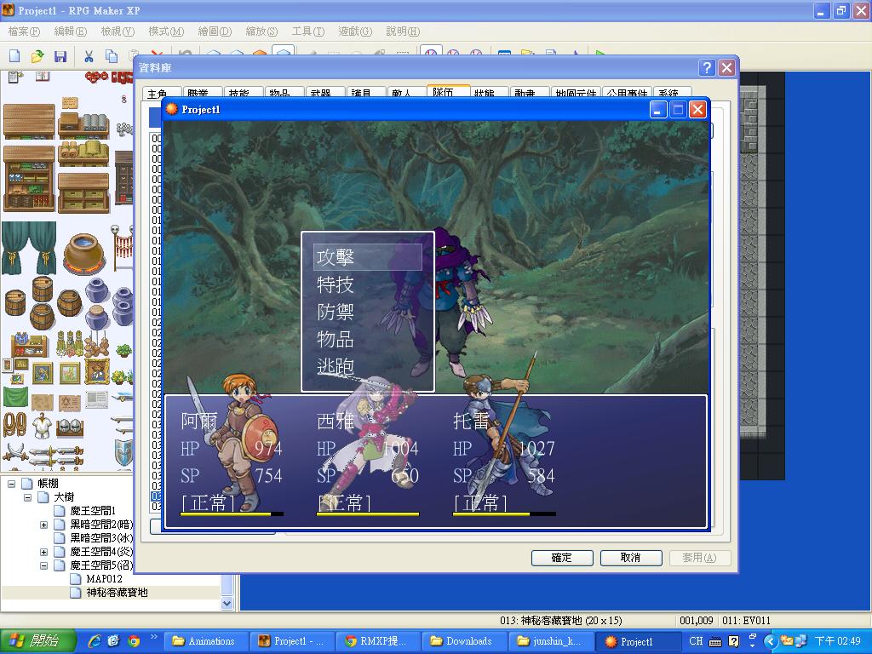Expand the 黑暗空間2(暗) tree node
The width and height of the screenshot is (872, 654).
[x=43, y=525]
